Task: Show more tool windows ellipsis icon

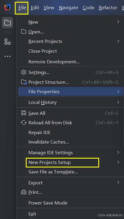Action: tap(7, 57)
